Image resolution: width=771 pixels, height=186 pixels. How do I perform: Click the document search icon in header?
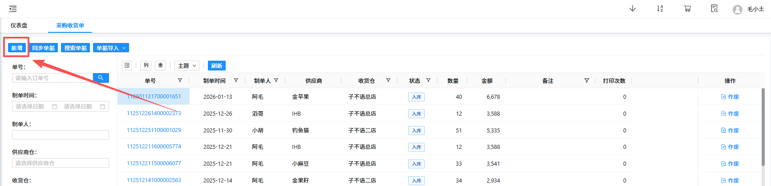pos(714,9)
